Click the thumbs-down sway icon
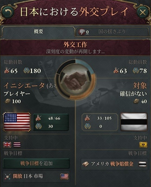 coord(82,32)
